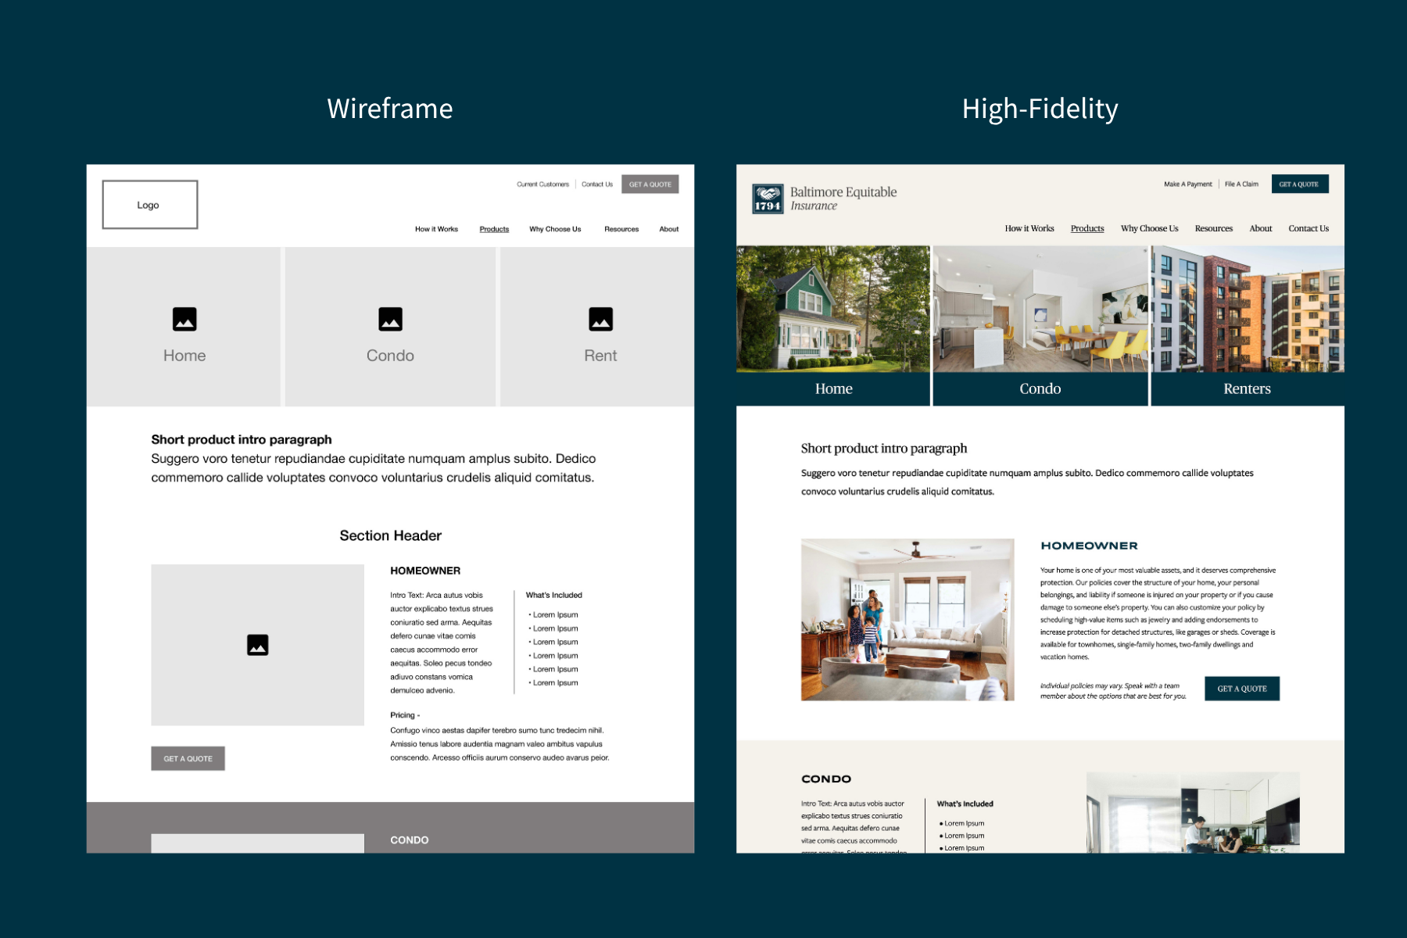Click the Home label under house photo
Image resolution: width=1407 pixels, height=938 pixels.
(x=833, y=388)
